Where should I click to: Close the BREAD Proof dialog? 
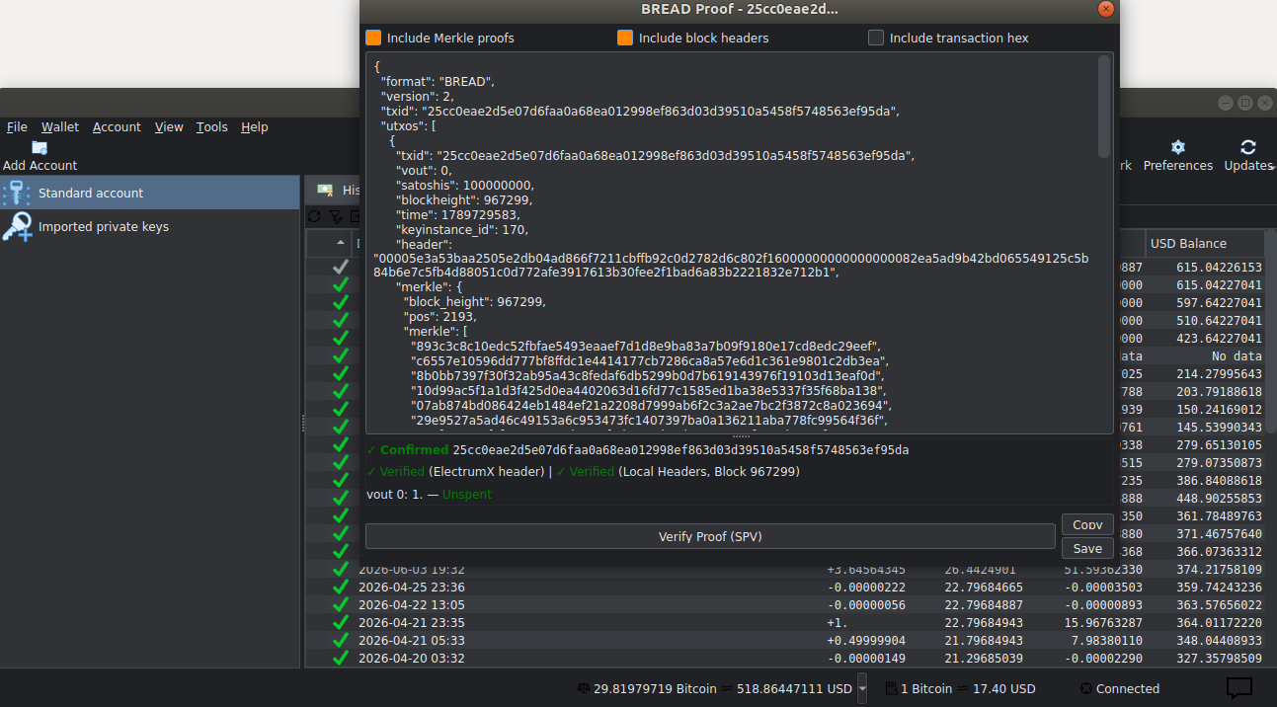1106,9
